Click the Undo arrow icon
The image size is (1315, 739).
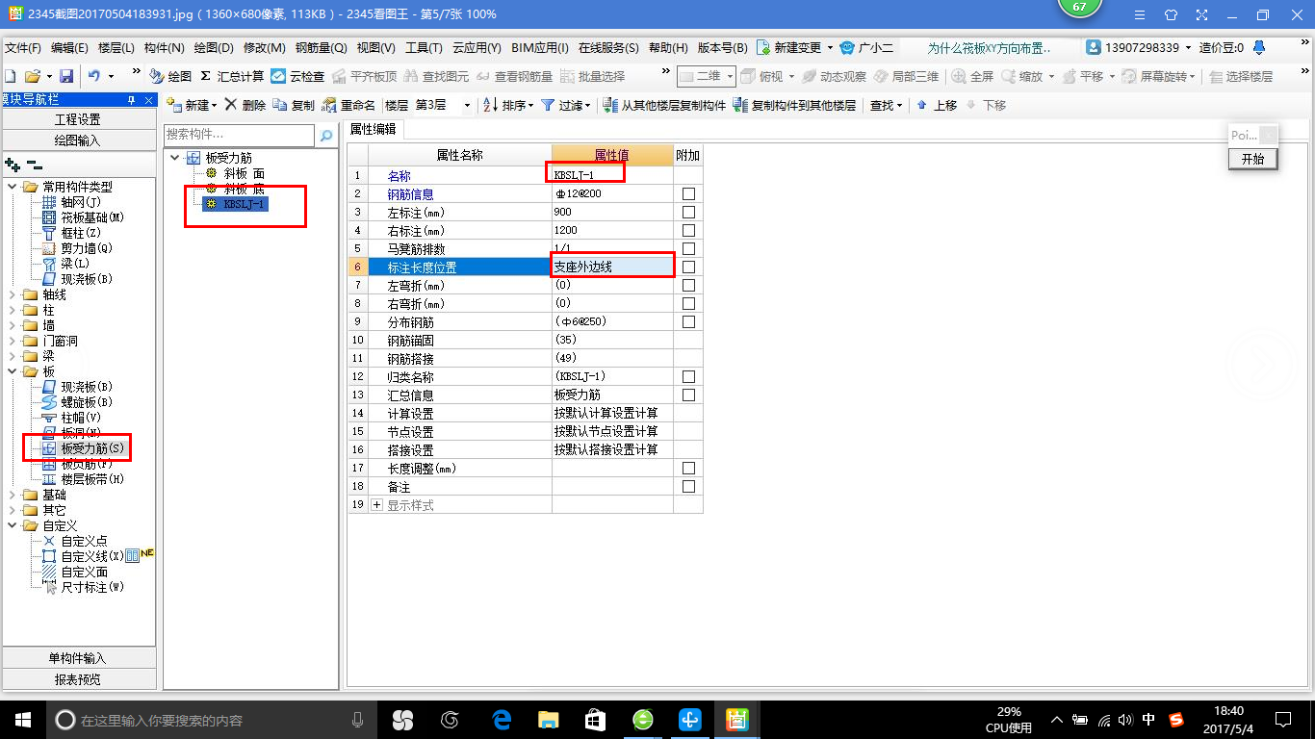94,76
